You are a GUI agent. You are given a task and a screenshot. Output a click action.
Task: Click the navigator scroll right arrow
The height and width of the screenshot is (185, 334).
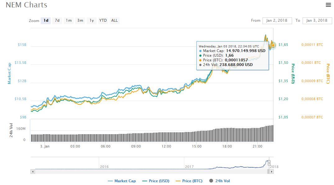271,172
